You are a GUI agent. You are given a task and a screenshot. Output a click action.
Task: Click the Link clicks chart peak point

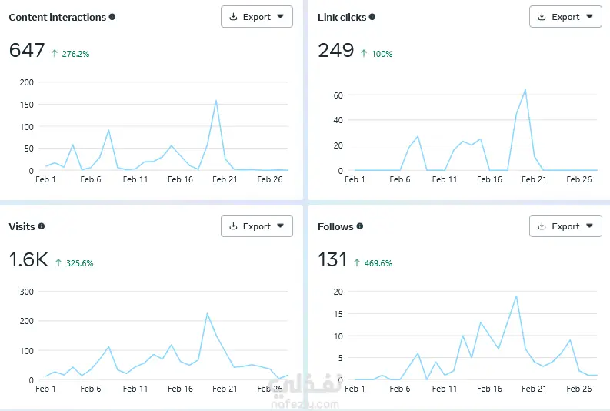click(x=525, y=90)
